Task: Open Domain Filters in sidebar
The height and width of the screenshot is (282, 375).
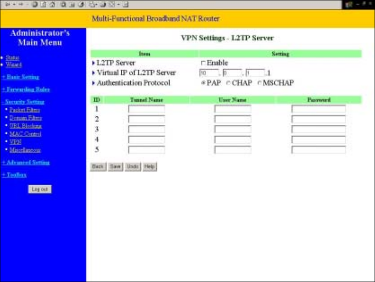Action: (x=26, y=118)
